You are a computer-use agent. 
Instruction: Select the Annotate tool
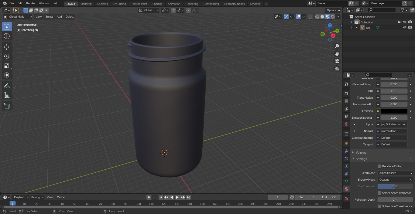(x=7, y=86)
